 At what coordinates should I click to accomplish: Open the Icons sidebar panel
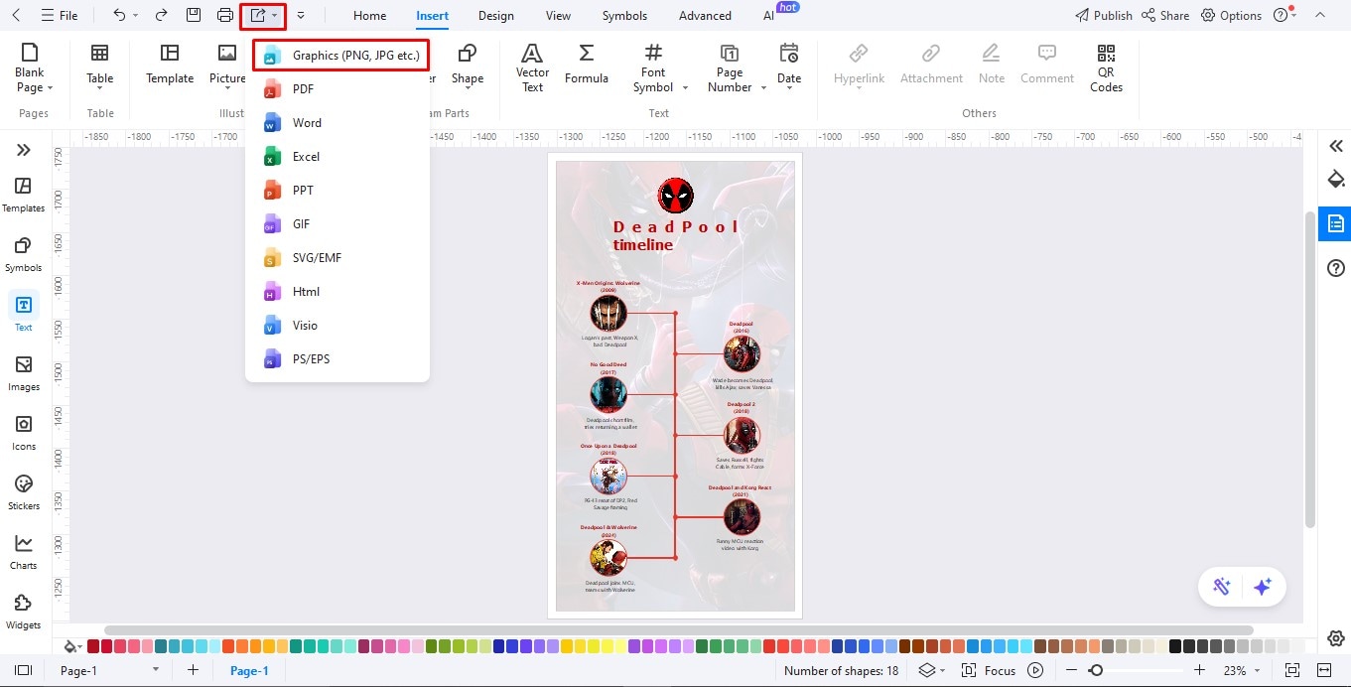point(24,433)
